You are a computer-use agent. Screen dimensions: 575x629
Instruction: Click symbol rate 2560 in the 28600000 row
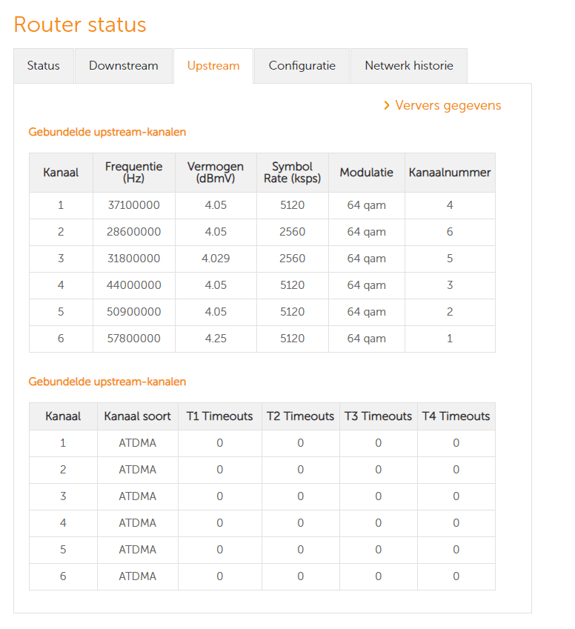292,232
